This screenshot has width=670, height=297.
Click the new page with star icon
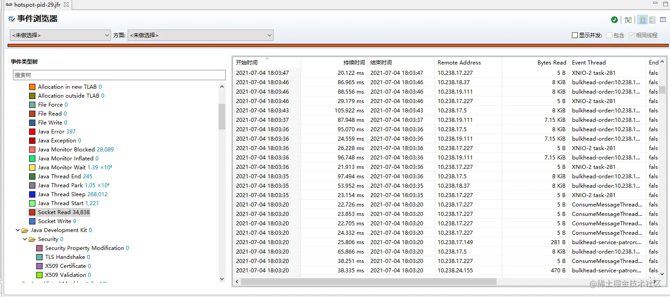628,20
